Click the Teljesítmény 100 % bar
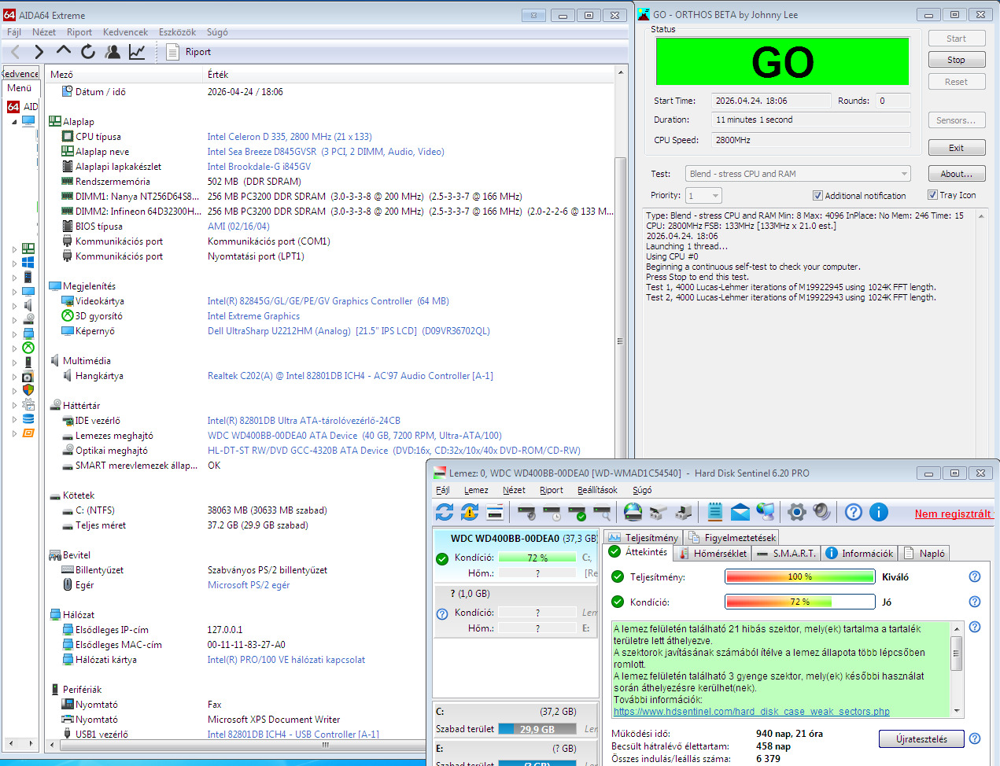Viewport: 1000px width, 766px height. click(x=799, y=576)
